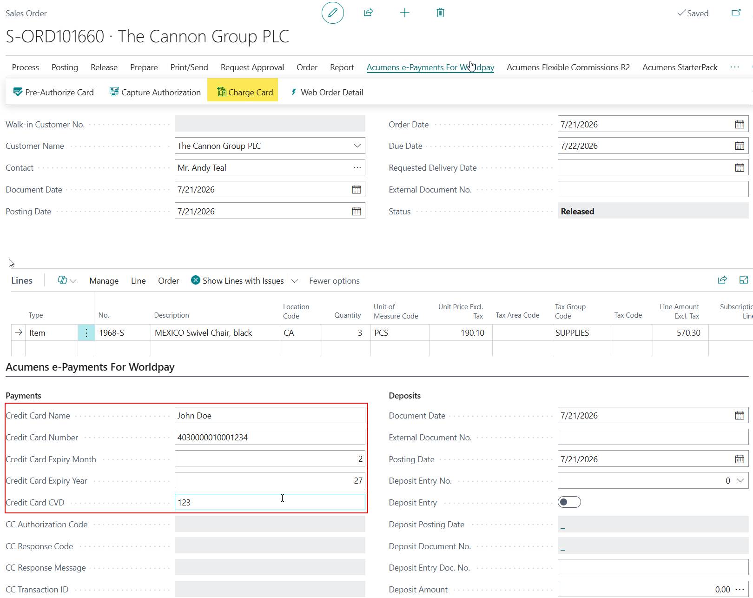Open the Request Approval menu
Image resolution: width=753 pixels, height=598 pixels.
point(252,67)
